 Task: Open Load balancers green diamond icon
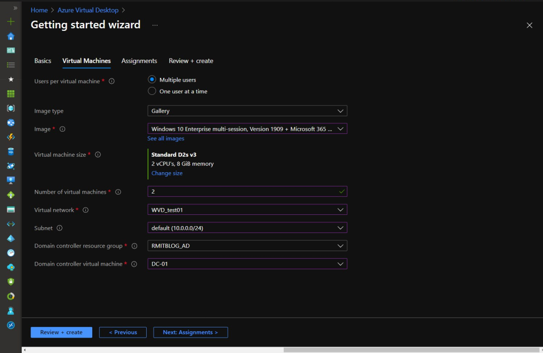tap(11, 195)
